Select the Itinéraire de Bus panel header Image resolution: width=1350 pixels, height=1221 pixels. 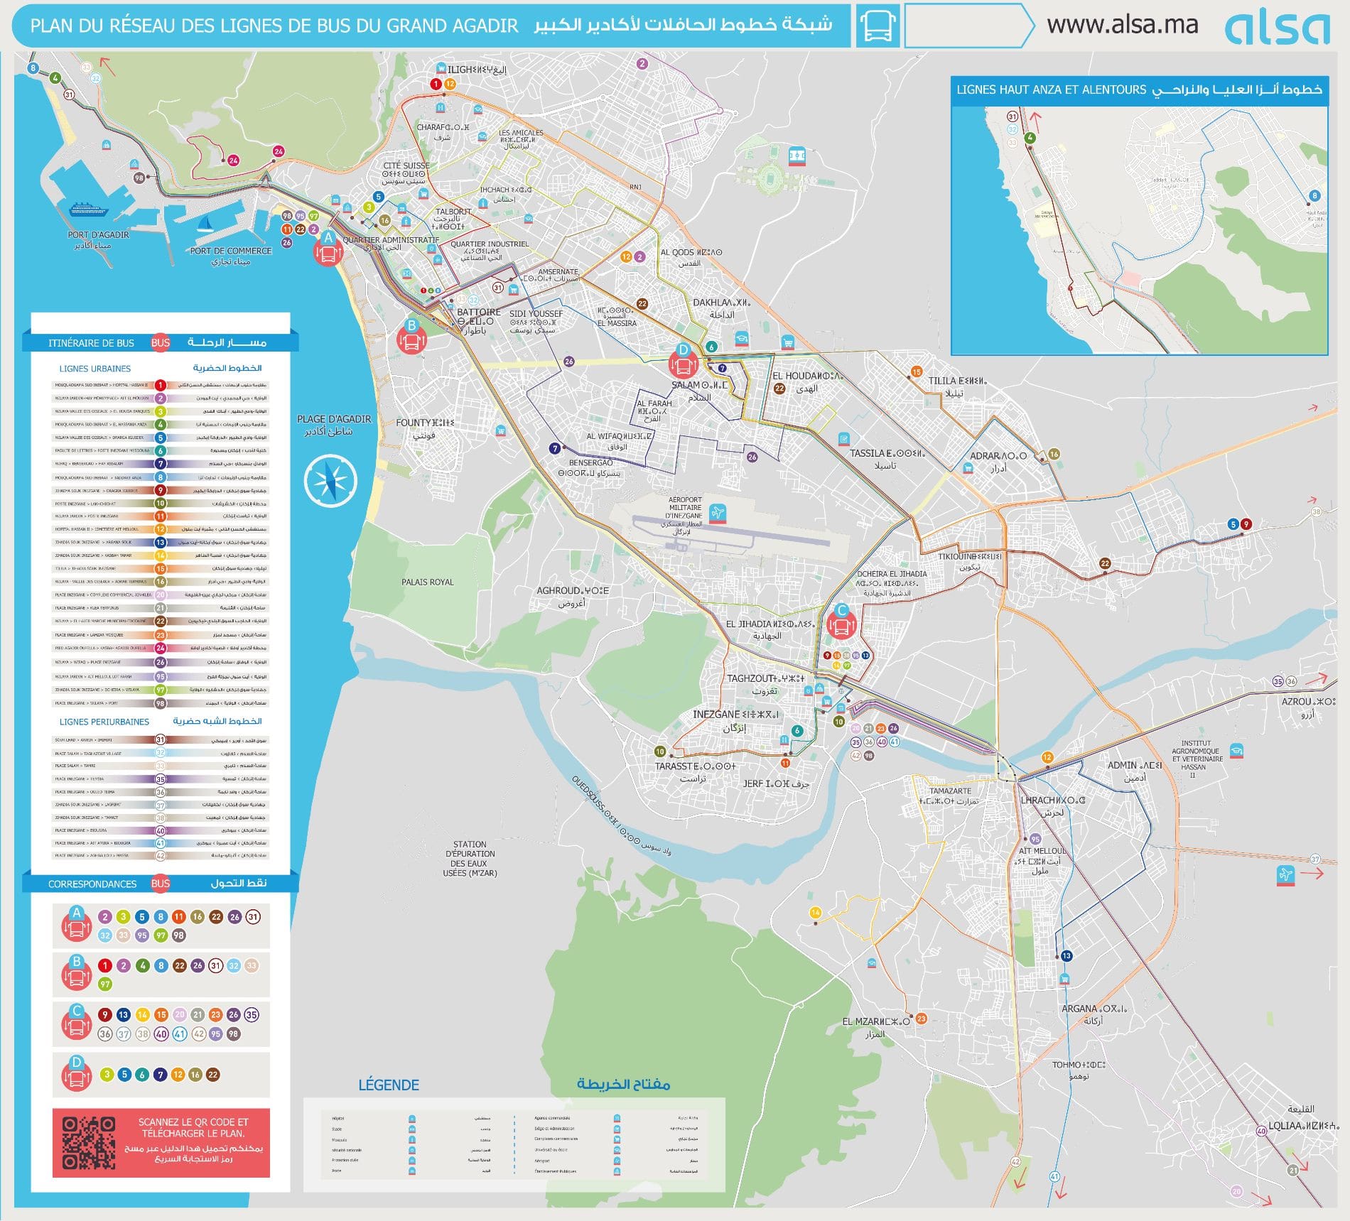click(x=161, y=342)
